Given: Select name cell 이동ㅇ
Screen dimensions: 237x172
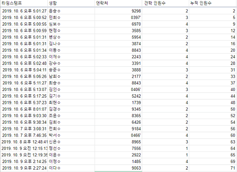Looking at the screenshot, I should tap(71, 50).
